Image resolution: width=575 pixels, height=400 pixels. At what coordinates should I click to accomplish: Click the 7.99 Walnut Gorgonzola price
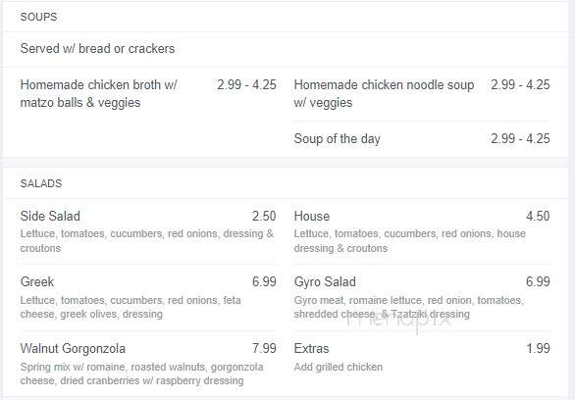pyautogui.click(x=264, y=348)
